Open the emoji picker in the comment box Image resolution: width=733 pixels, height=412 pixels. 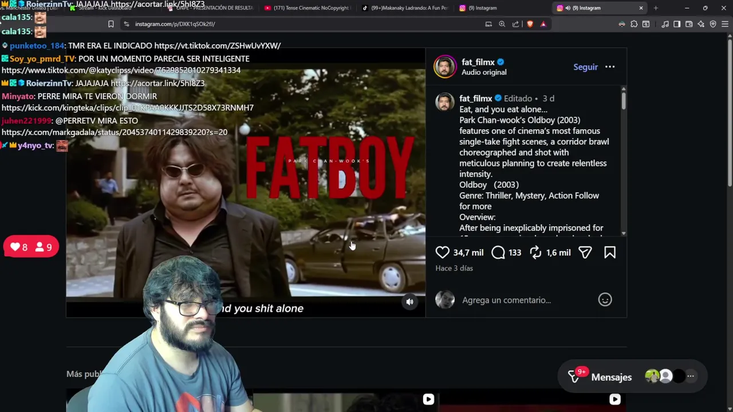tap(605, 300)
